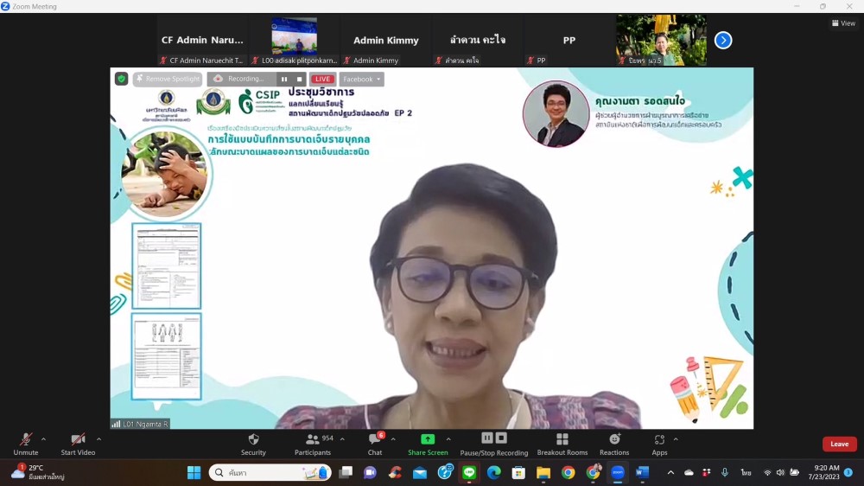Open the Breakout Rooms panel
Viewport: 864px width, 486px height.
pyautogui.click(x=562, y=444)
